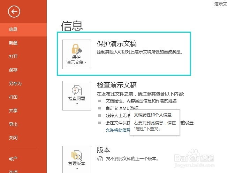This screenshot has height=173, width=227.
Task: Open the 检查问题 dropdown button
Action: coord(77,96)
